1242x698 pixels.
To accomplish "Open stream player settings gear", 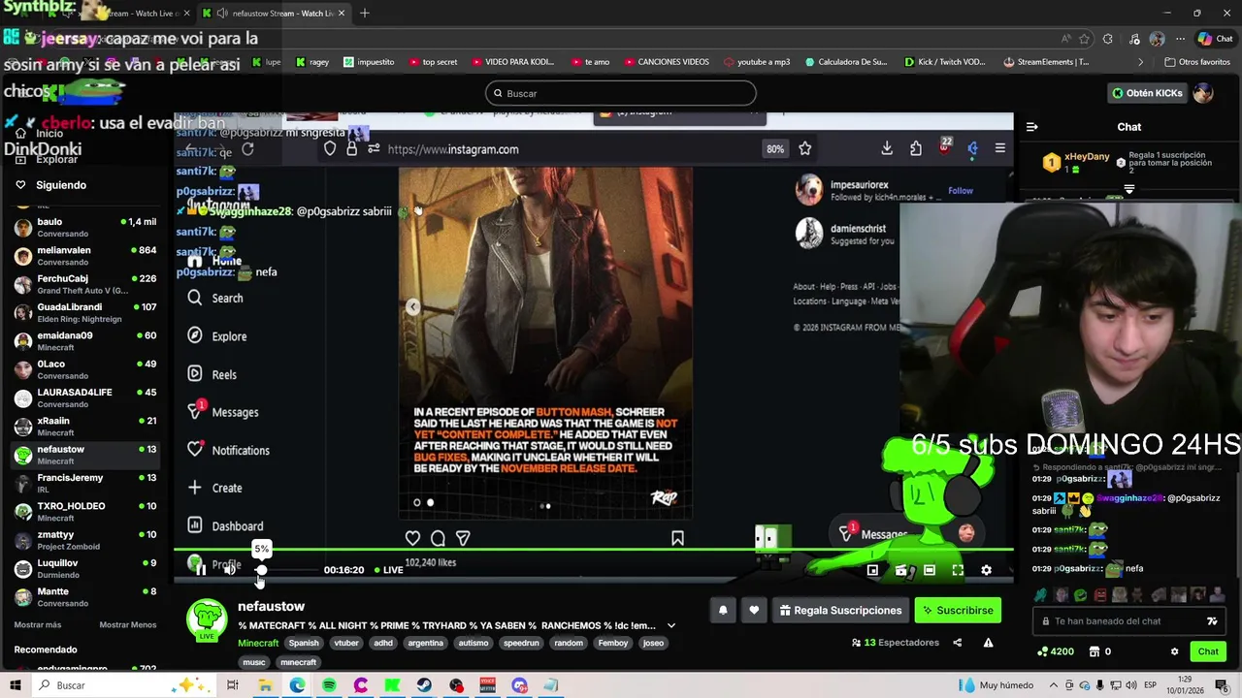I will 986,570.
